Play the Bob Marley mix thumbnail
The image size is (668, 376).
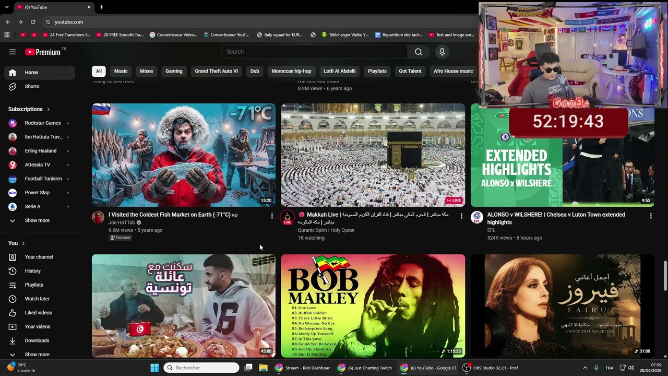click(x=373, y=306)
